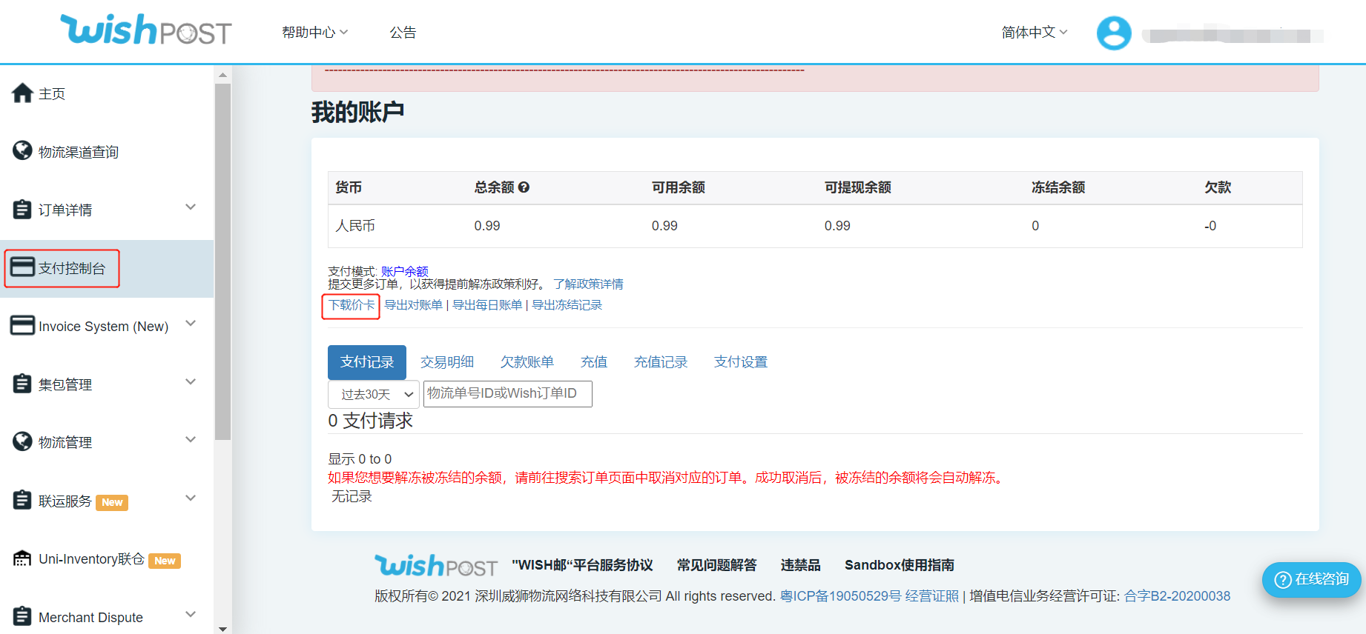Expand the 集包管理 sidebar chevron

click(191, 381)
